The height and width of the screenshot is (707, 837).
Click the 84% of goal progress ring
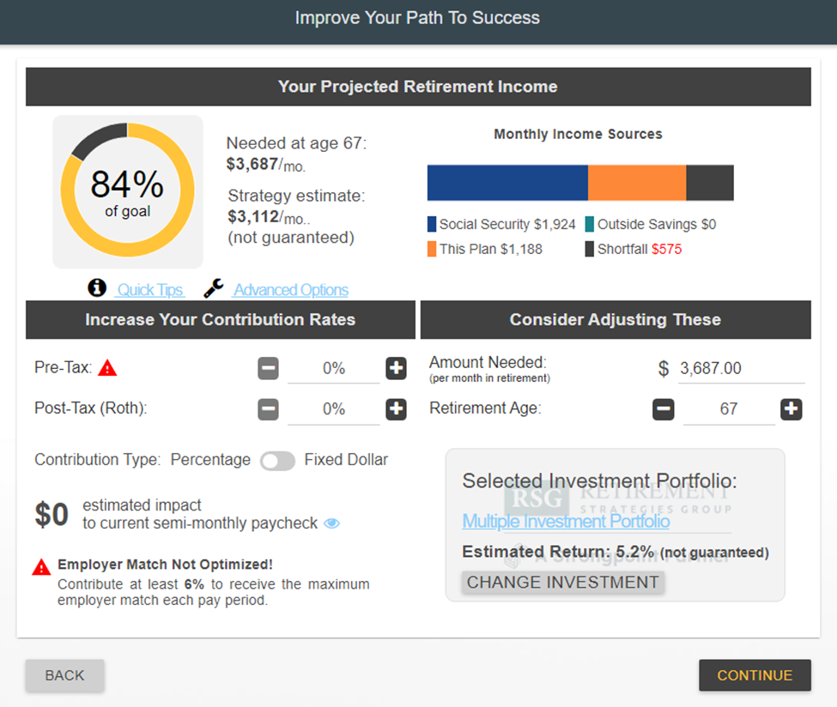128,191
